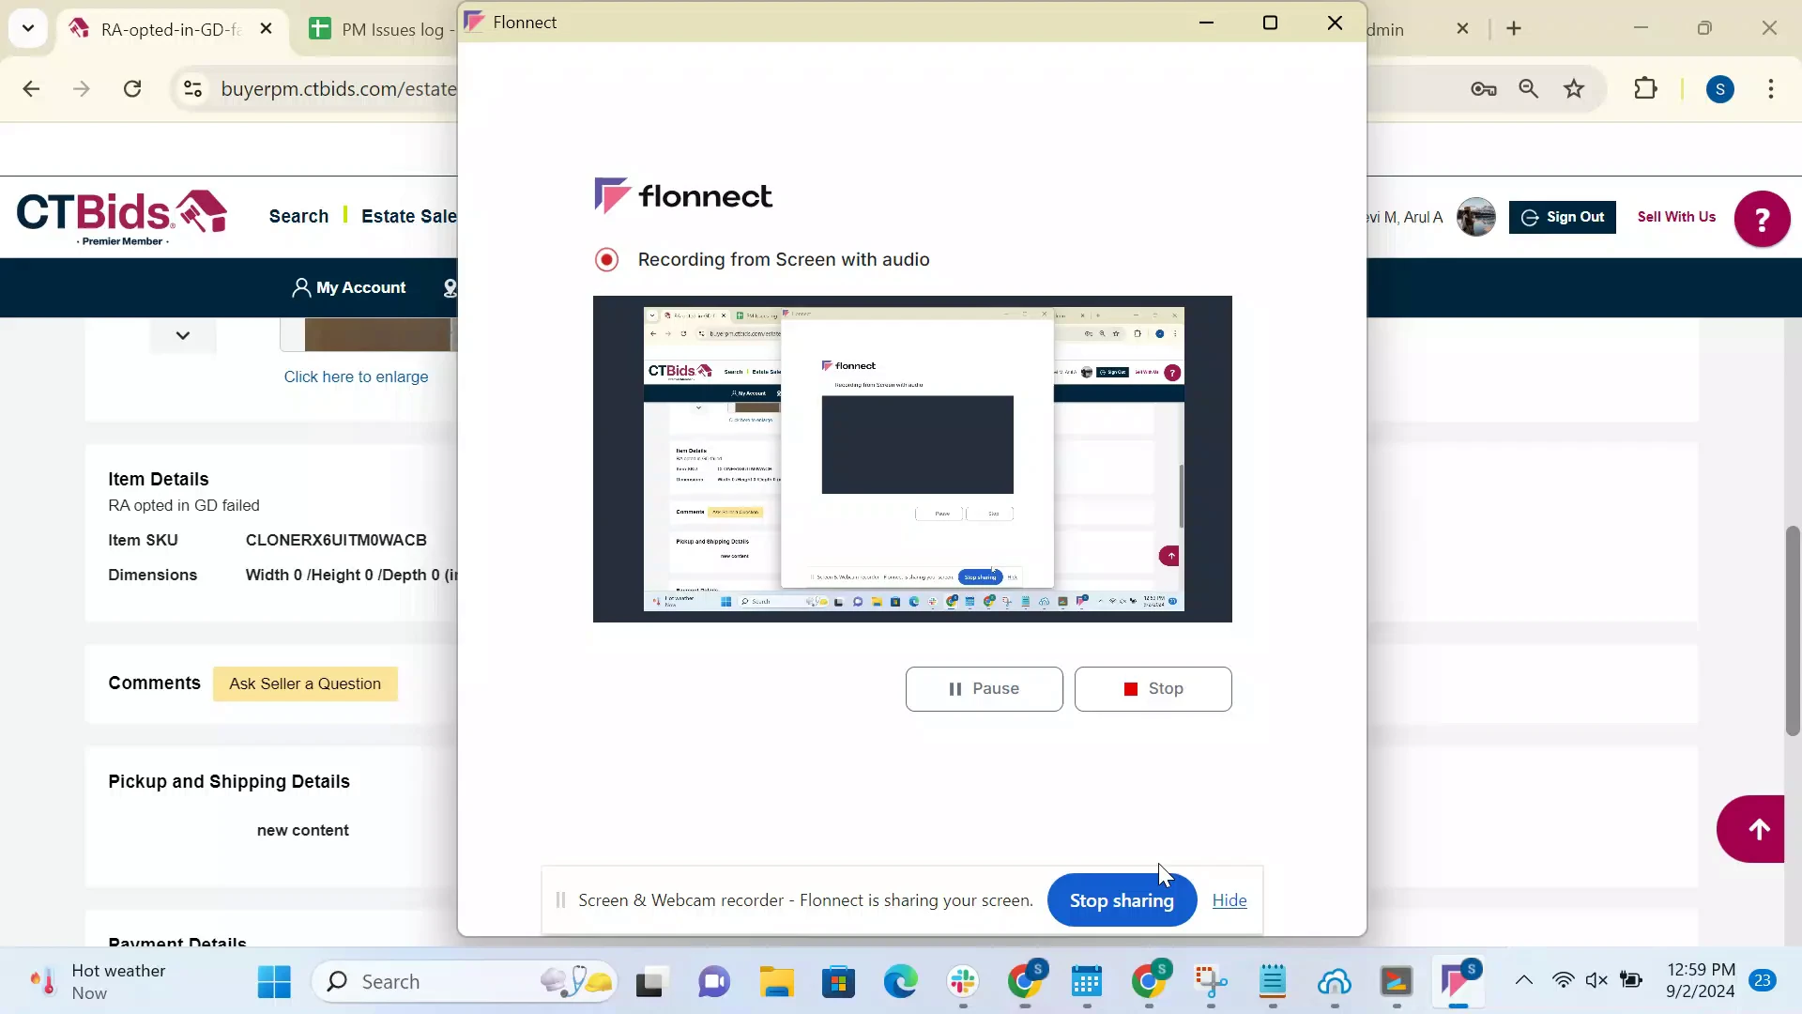Screen dimensions: 1802x1014
Task: Open the Sell With Us link
Action: 1676,217
